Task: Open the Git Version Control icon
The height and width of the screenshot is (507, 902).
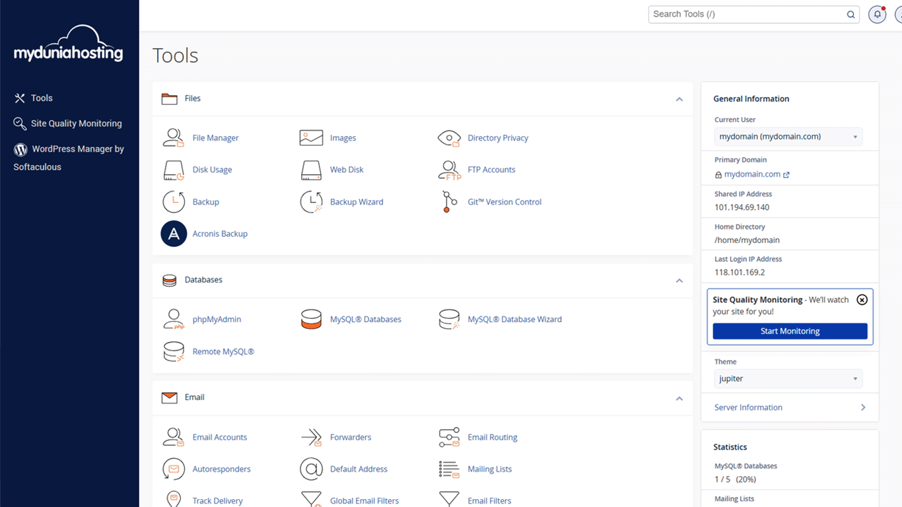Action: tap(449, 202)
